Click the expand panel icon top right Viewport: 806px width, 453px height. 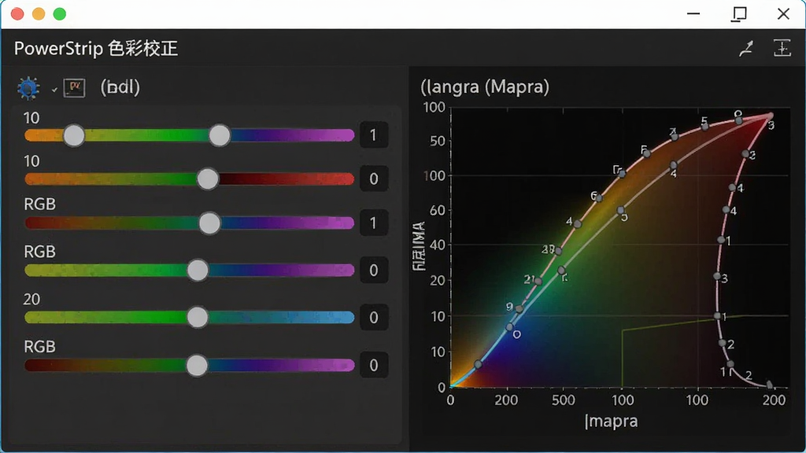tap(782, 48)
